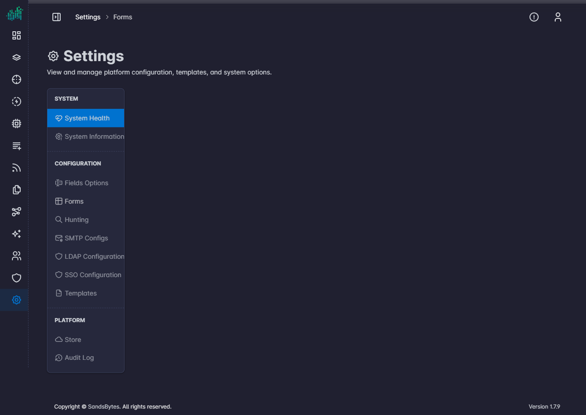The width and height of the screenshot is (586, 415).
Task: Click the app logo in the sidebar
Action: click(14, 14)
